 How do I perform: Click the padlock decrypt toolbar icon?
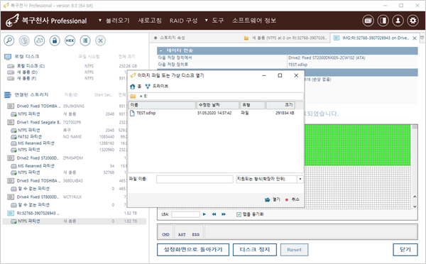click(x=55, y=40)
